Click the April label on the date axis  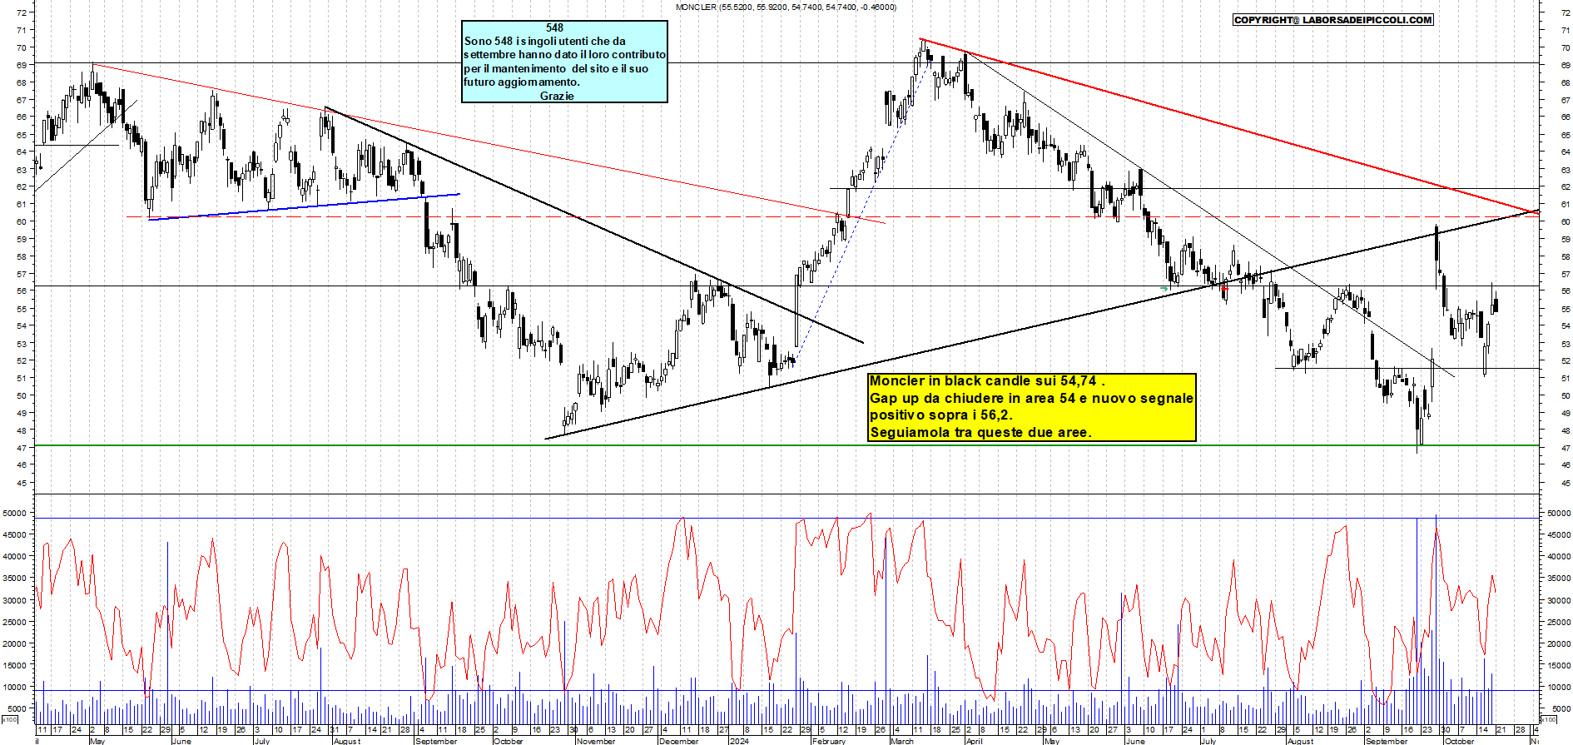pyautogui.click(x=975, y=741)
